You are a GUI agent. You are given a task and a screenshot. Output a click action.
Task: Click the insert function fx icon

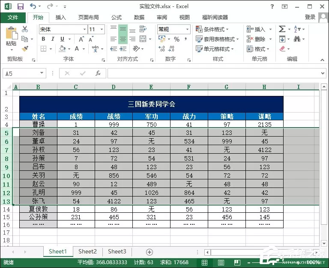(x=98, y=73)
